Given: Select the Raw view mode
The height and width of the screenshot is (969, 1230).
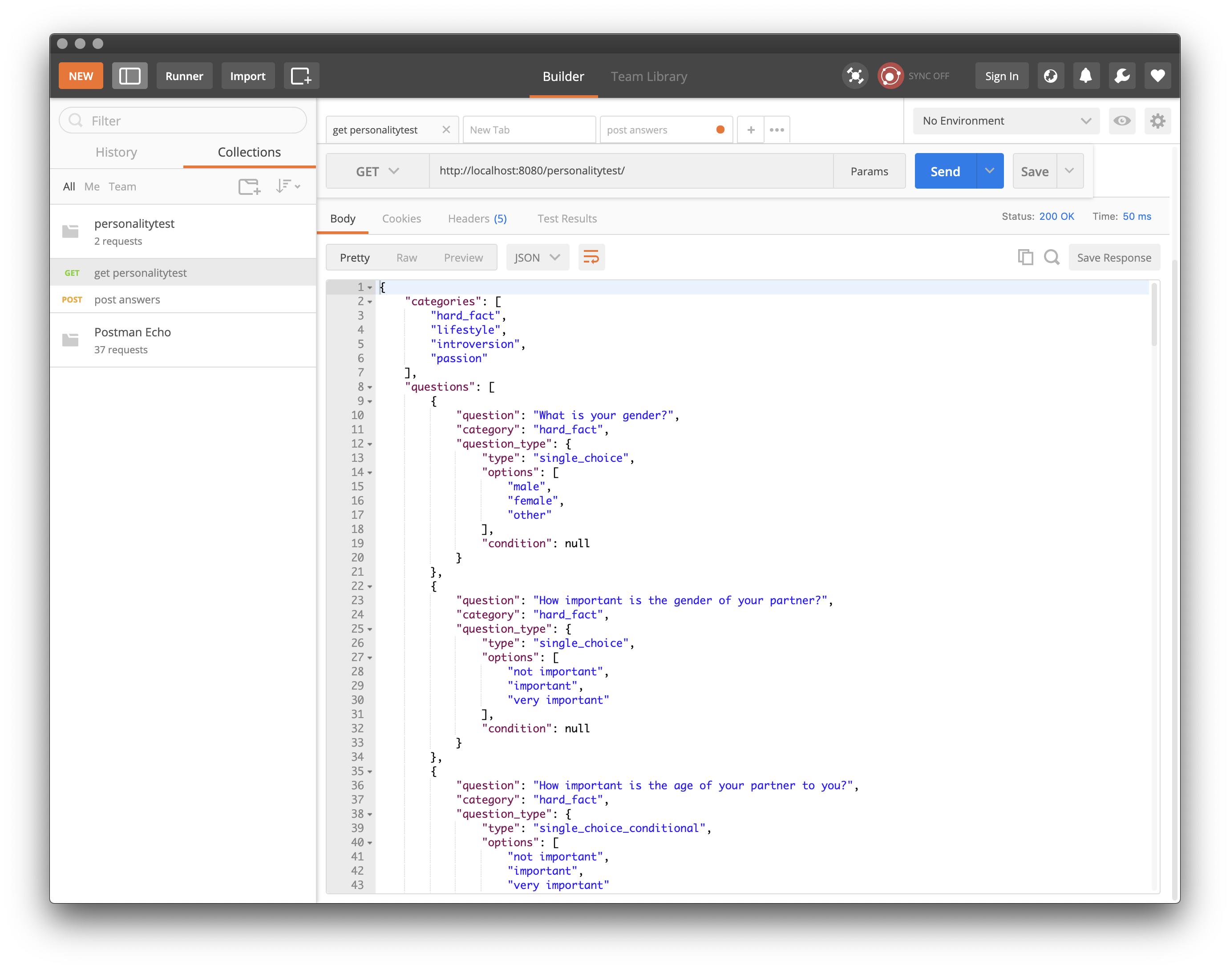Looking at the screenshot, I should click(406, 258).
